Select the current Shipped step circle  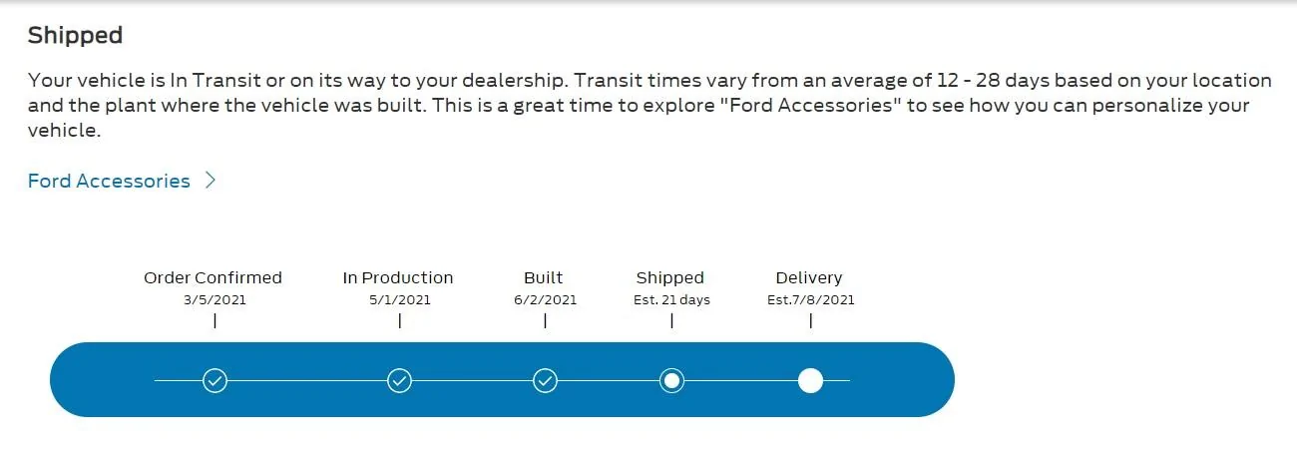671,380
